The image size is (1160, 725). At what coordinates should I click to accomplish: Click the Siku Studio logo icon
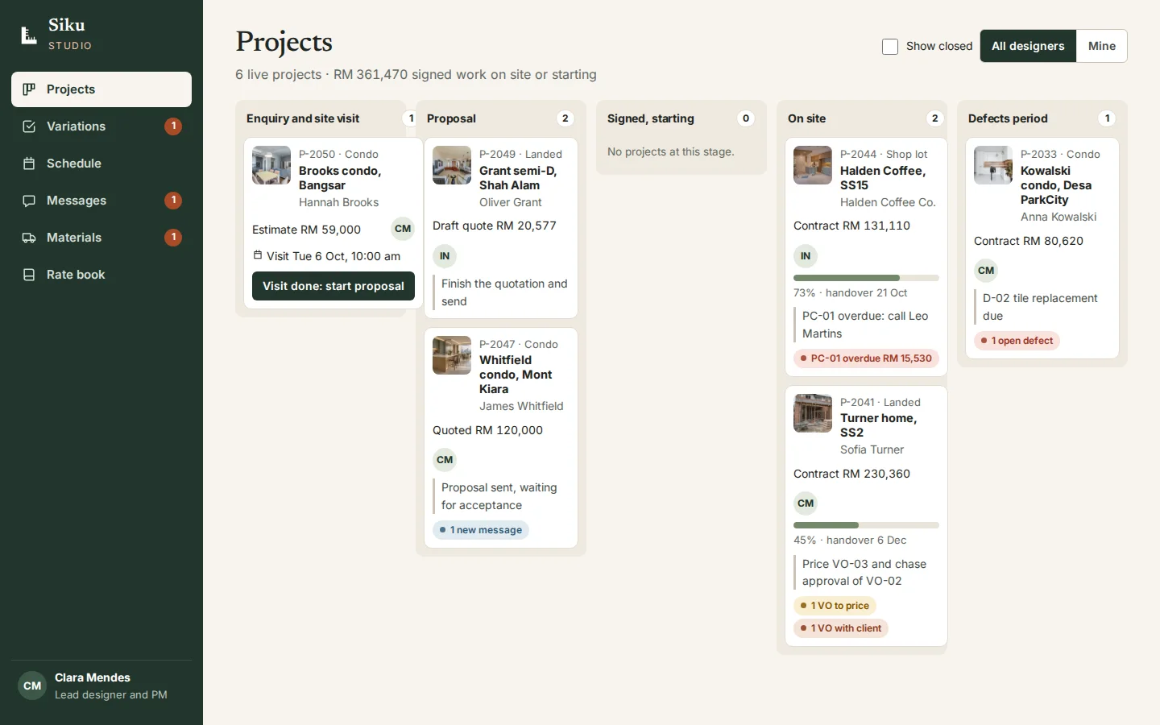pyautogui.click(x=29, y=35)
